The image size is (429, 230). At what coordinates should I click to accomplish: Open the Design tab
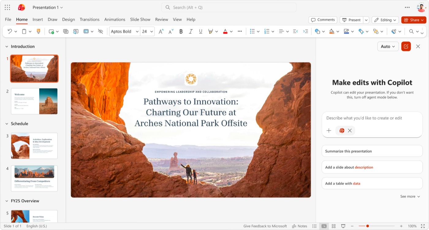68,19
